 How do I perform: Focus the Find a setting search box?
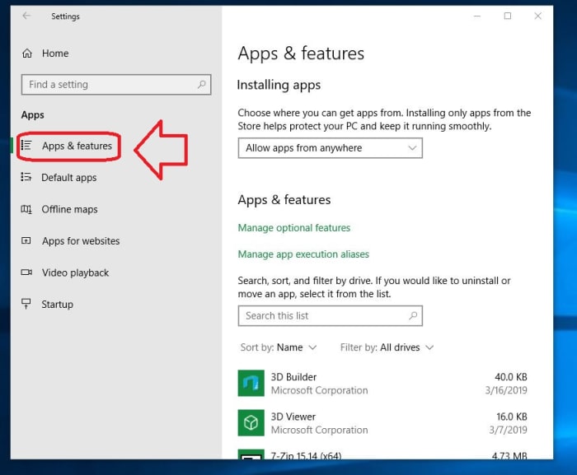[x=116, y=85]
